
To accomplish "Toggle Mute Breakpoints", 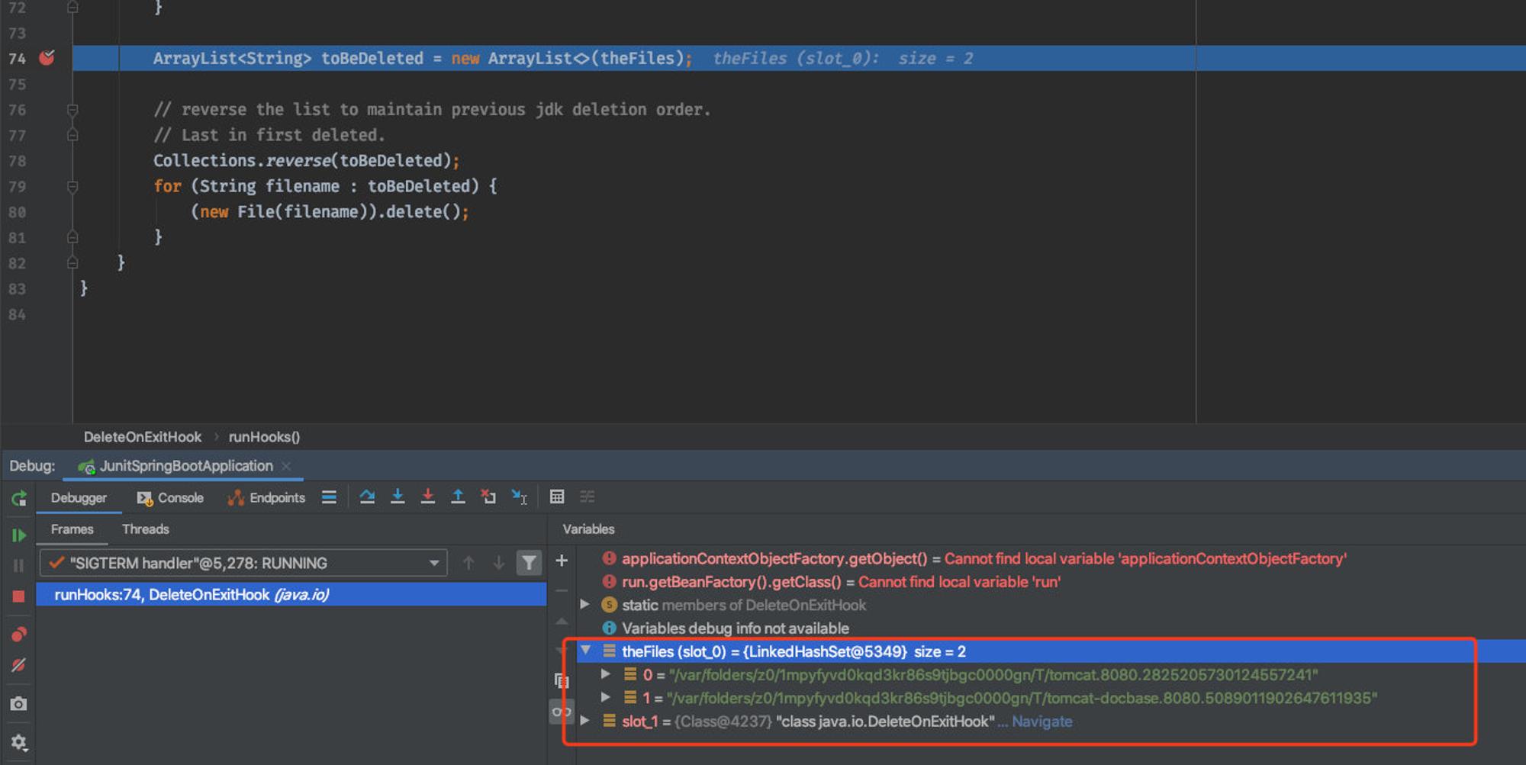I will pos(19,665).
